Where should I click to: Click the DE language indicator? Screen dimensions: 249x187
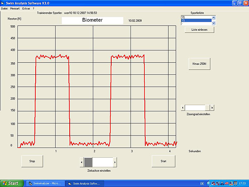tap(202, 183)
